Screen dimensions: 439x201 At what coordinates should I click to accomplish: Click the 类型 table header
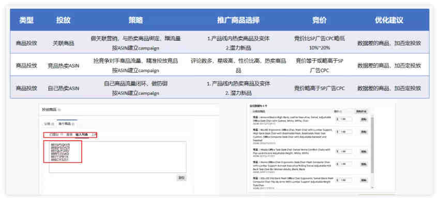(x=26, y=20)
